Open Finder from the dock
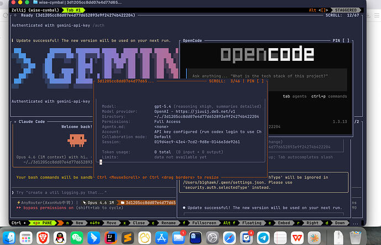This screenshot has height=245, width=381. coord(9,237)
